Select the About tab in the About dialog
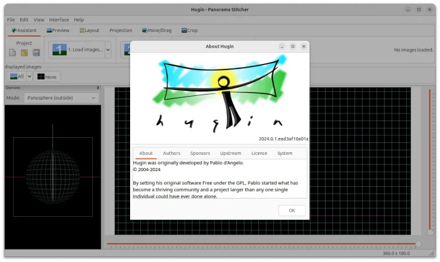The height and width of the screenshot is (262, 440). [146, 153]
